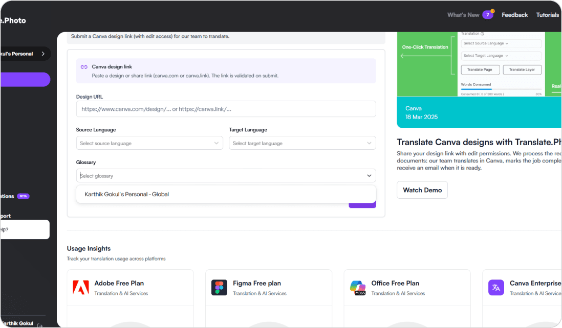Click the link icon beside Canva design link
Screen dimensions: 562x328
tap(84, 67)
